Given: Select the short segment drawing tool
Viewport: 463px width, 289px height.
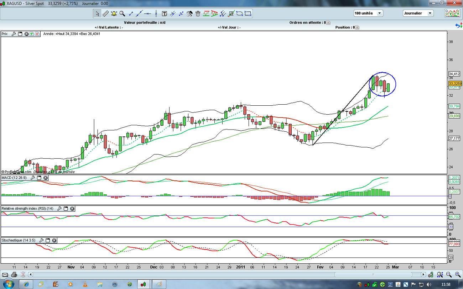Looking at the screenshot, I should [131, 14].
